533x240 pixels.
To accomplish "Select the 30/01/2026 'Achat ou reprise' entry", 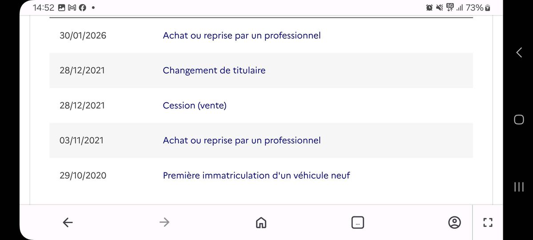I will pos(242,36).
